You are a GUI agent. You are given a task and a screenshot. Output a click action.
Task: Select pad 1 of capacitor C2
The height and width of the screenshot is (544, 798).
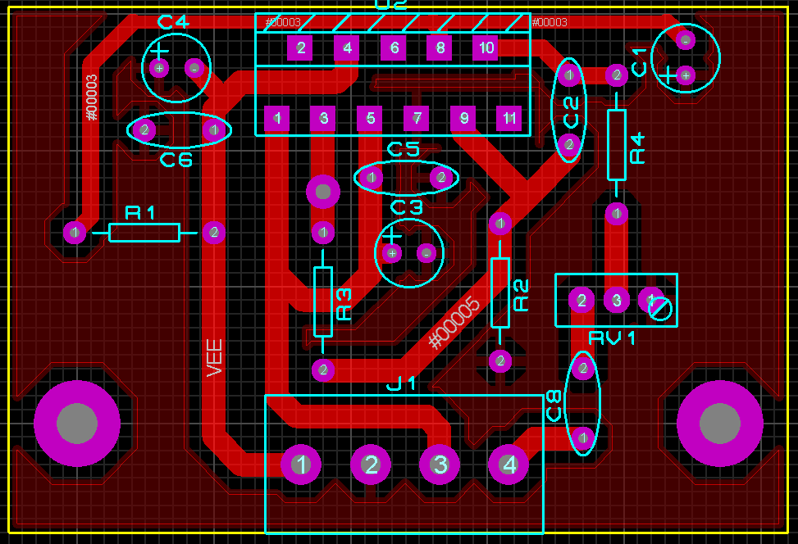(569, 75)
